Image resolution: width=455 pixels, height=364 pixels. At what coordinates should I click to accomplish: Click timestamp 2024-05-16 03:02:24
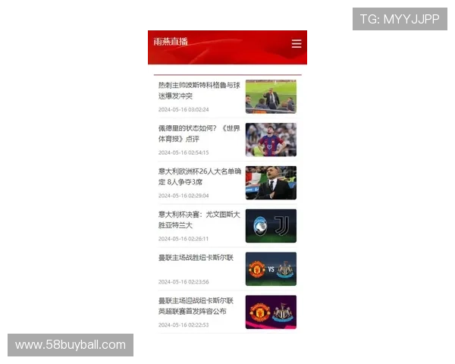click(184, 109)
